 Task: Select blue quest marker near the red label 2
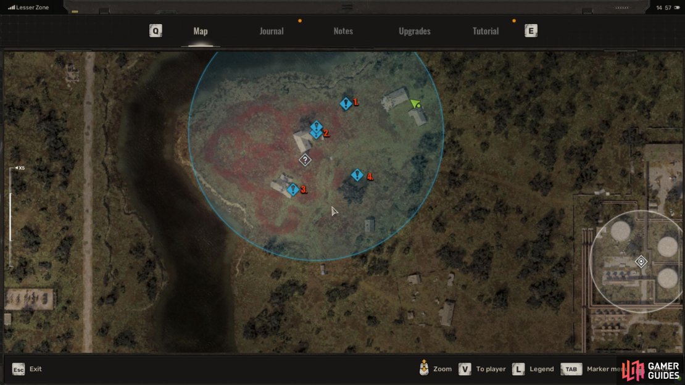pyautogui.click(x=317, y=130)
